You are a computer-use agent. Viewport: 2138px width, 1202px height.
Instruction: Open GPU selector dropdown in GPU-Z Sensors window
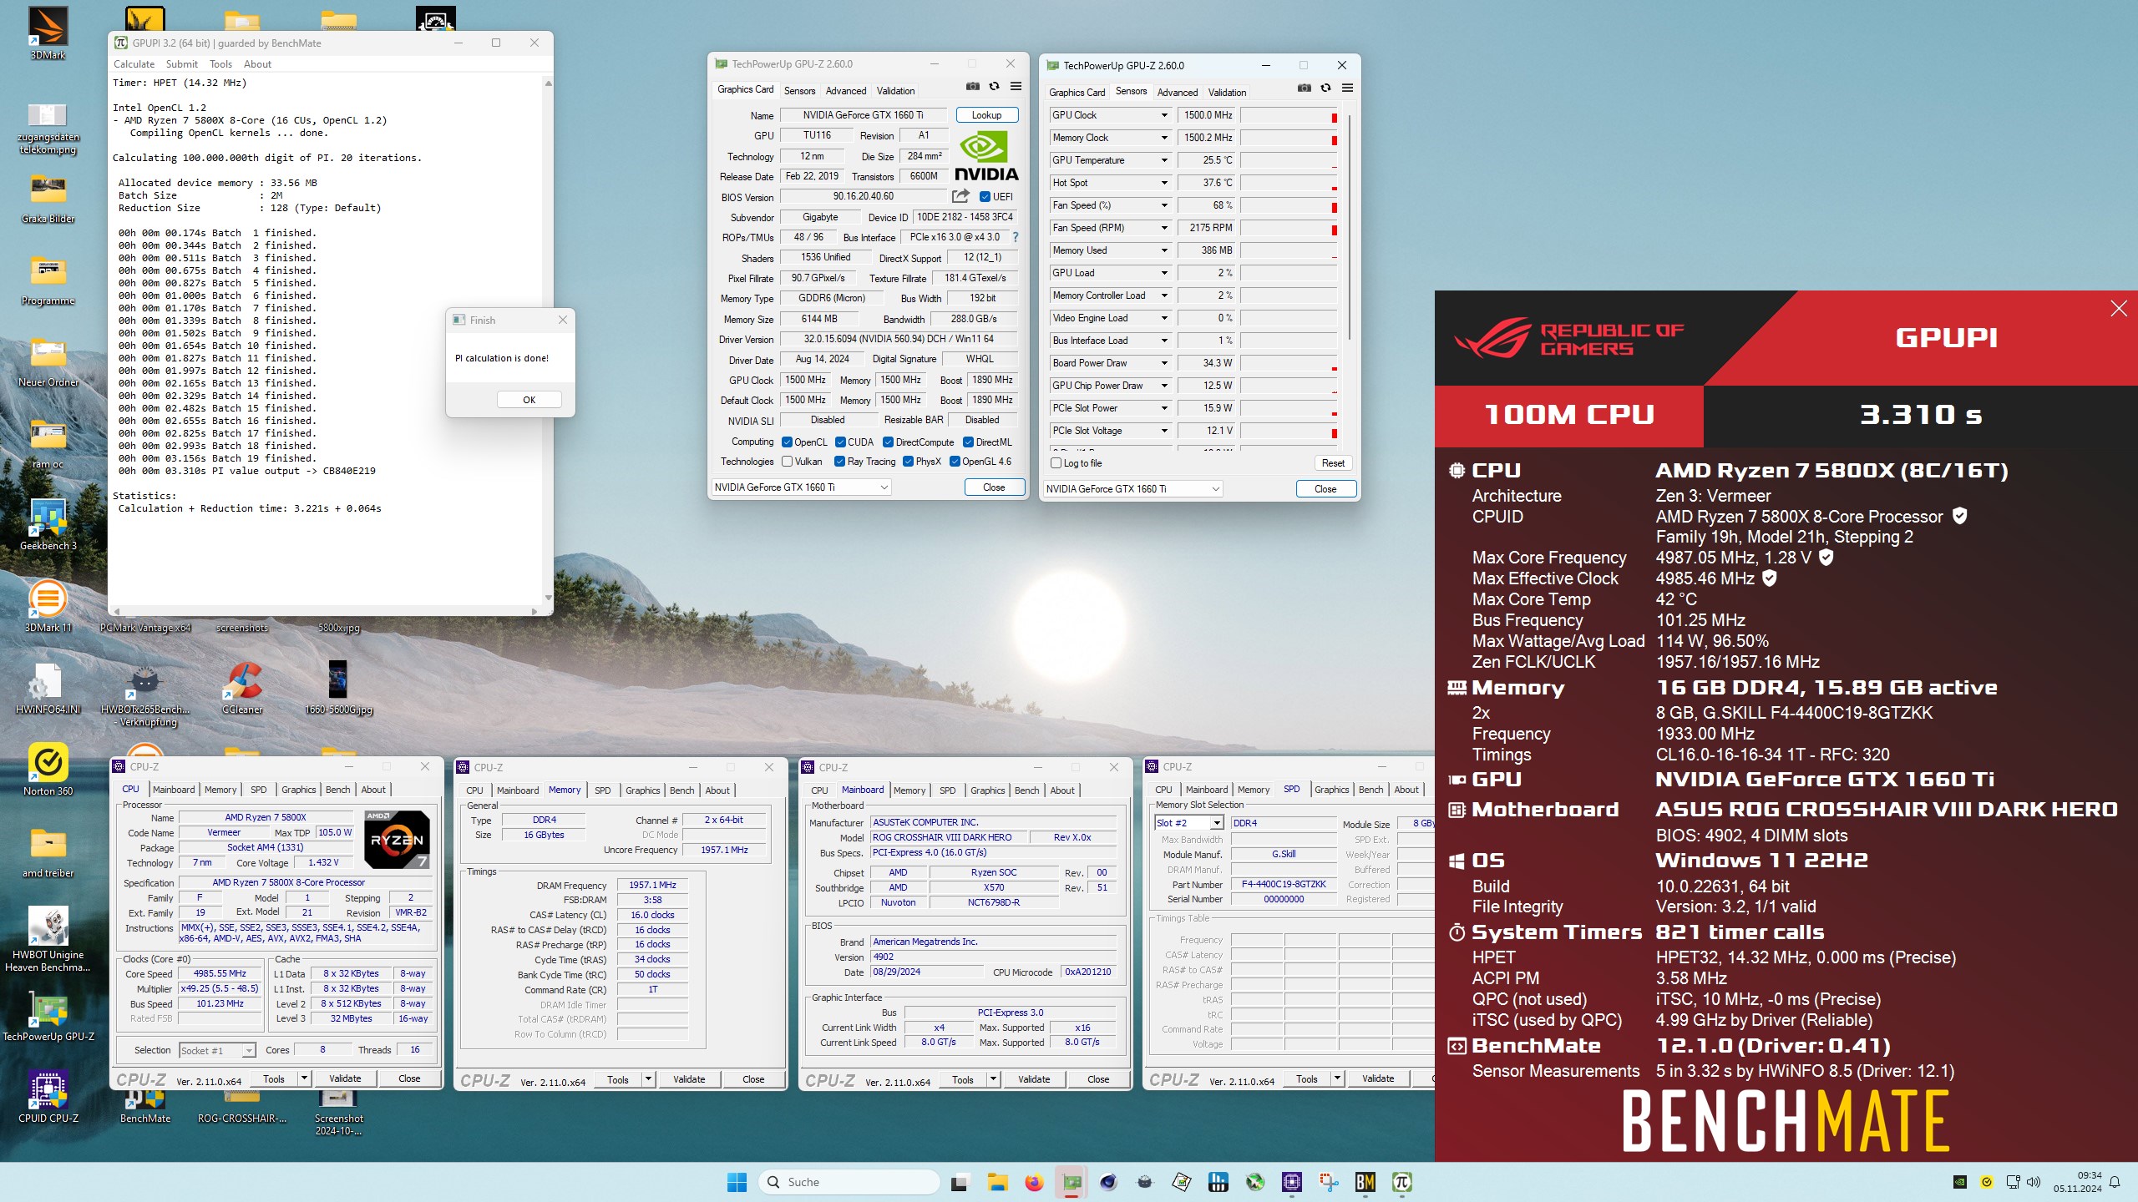tap(1133, 489)
